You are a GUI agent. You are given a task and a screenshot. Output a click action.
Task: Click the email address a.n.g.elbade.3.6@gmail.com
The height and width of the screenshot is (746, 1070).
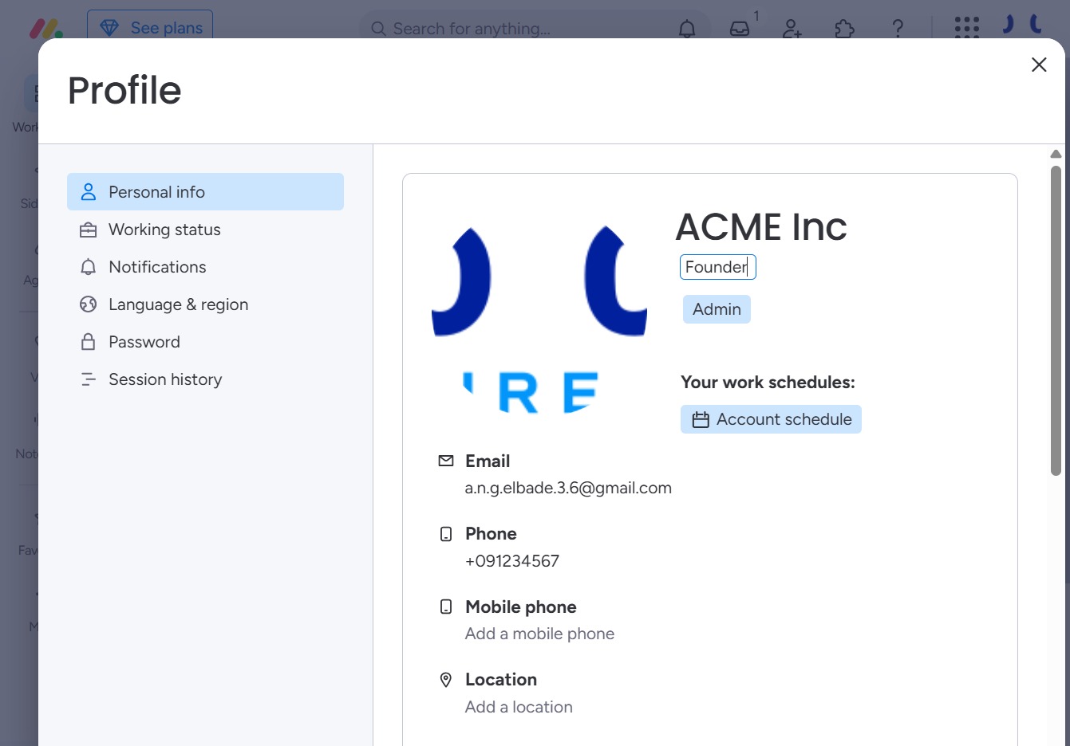[x=568, y=488]
